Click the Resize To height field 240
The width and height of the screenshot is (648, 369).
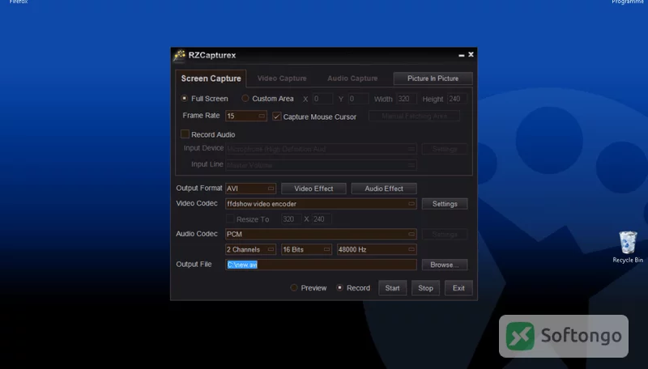[322, 219]
